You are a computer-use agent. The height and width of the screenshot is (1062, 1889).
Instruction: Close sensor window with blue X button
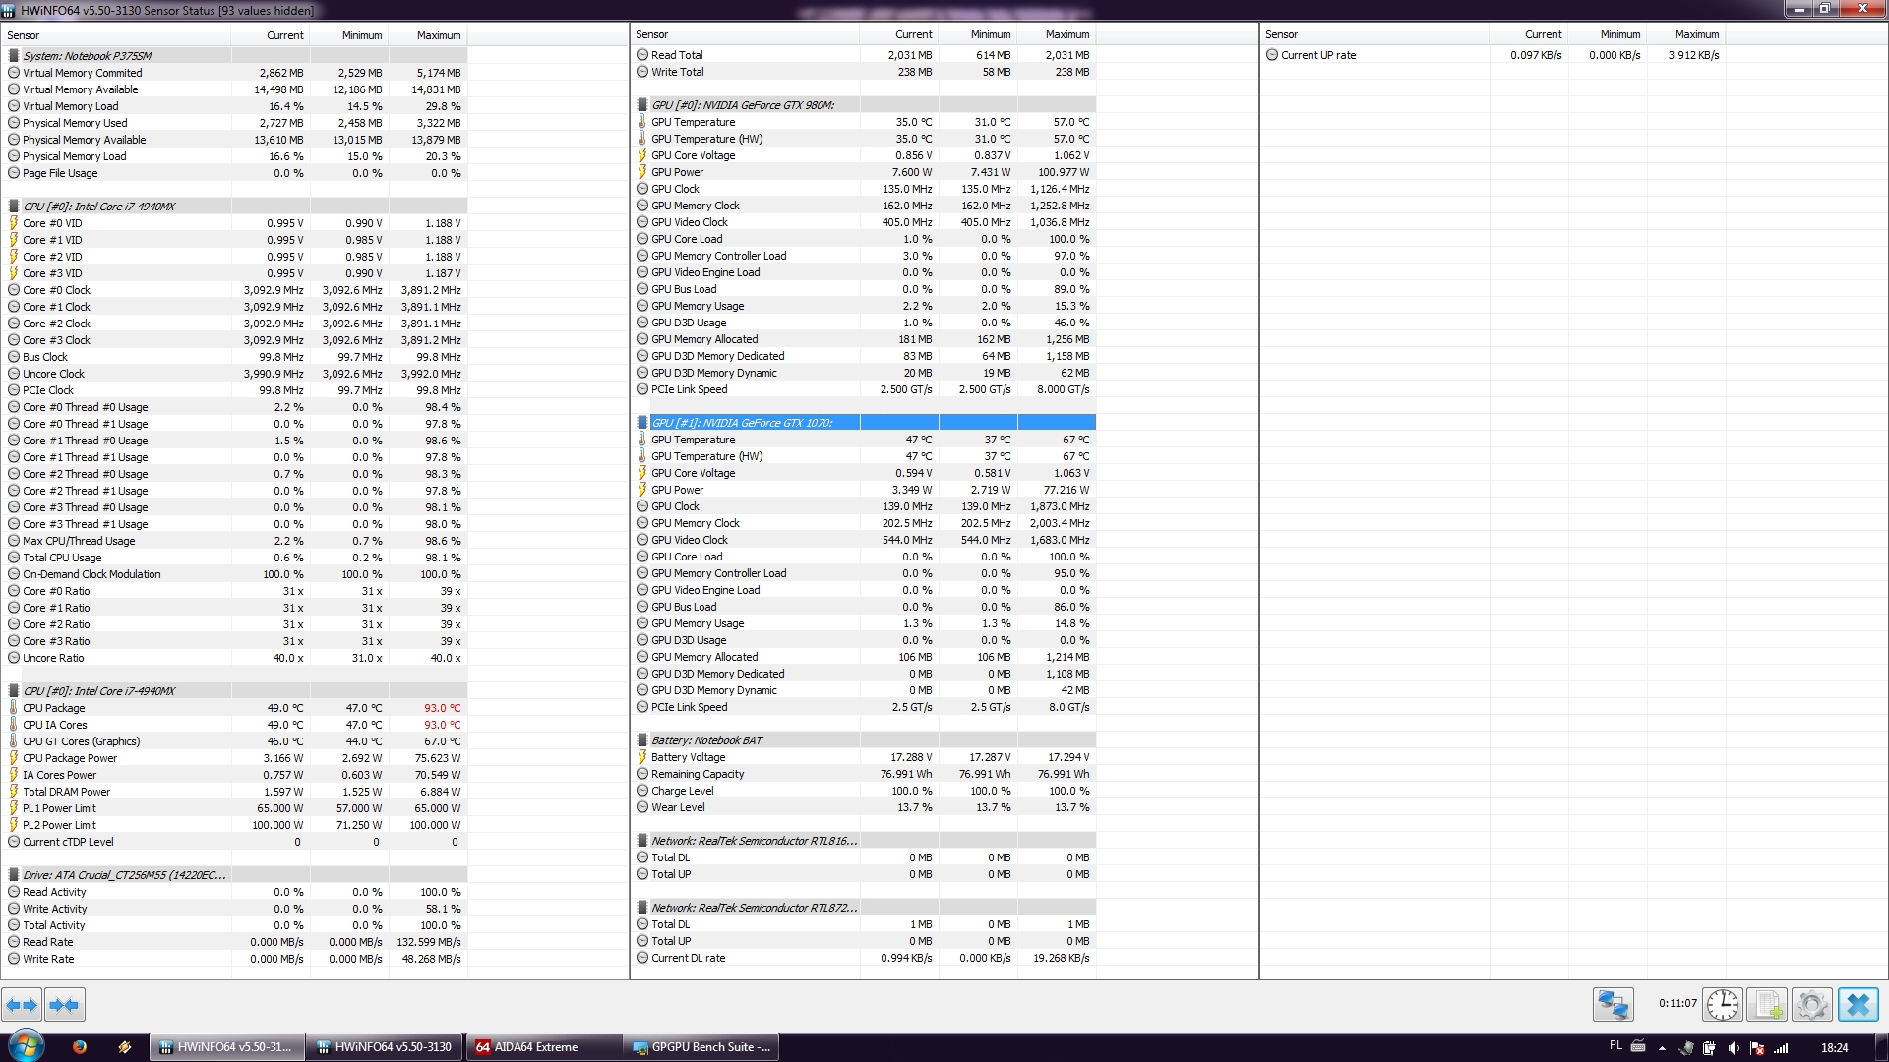(x=1858, y=1005)
